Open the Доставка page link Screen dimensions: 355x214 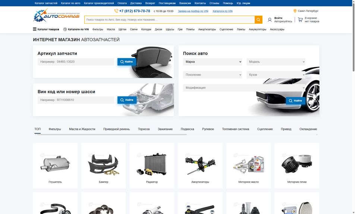pos(136,3)
